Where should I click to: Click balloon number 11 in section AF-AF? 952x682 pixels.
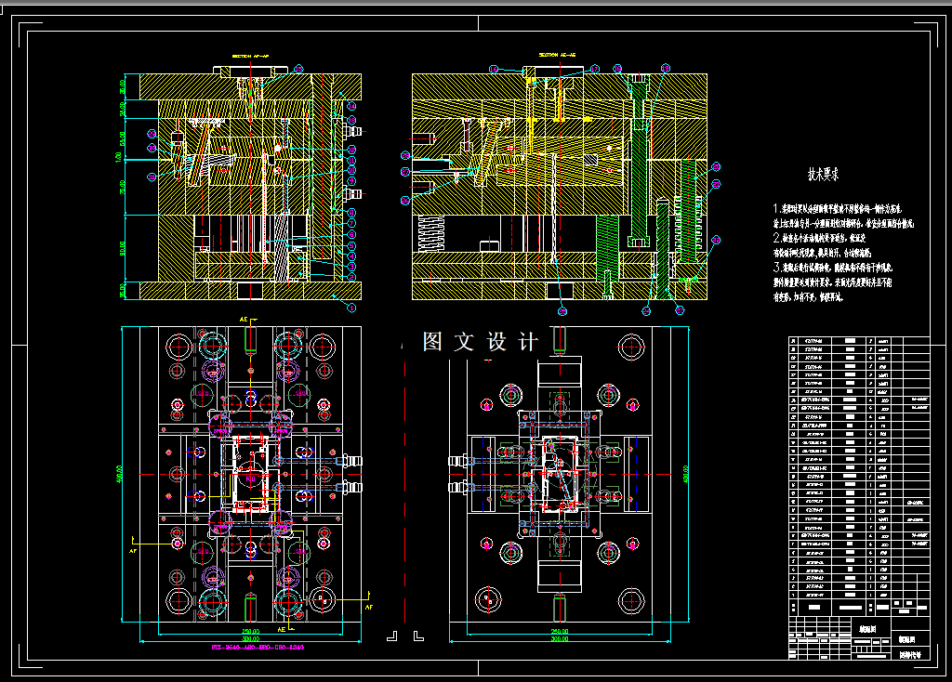pyautogui.click(x=351, y=160)
